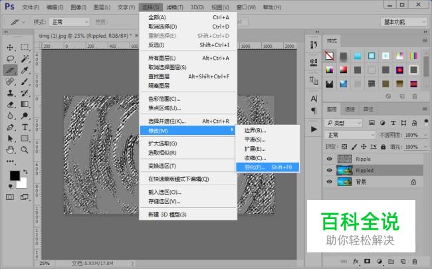Open the 填充 fill dropdown

(x=425, y=147)
